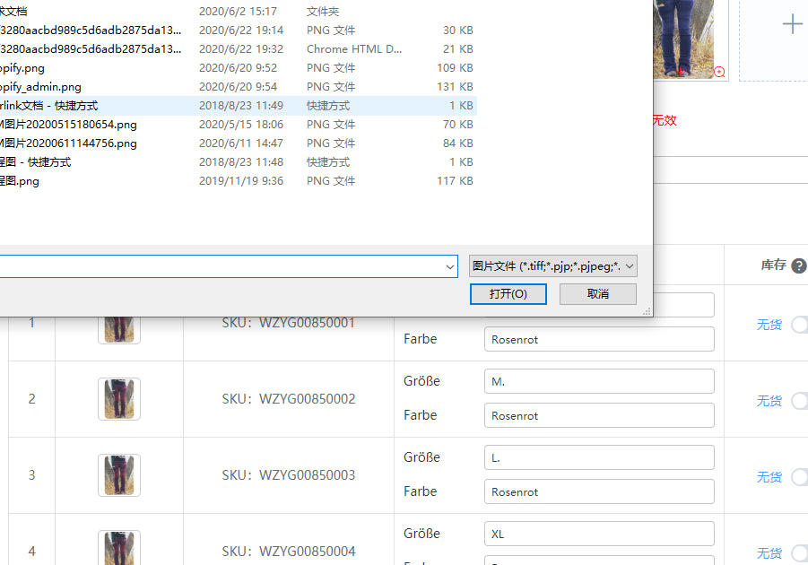Click the 打开(O) button
Image resolution: width=808 pixels, height=565 pixels.
click(x=508, y=294)
